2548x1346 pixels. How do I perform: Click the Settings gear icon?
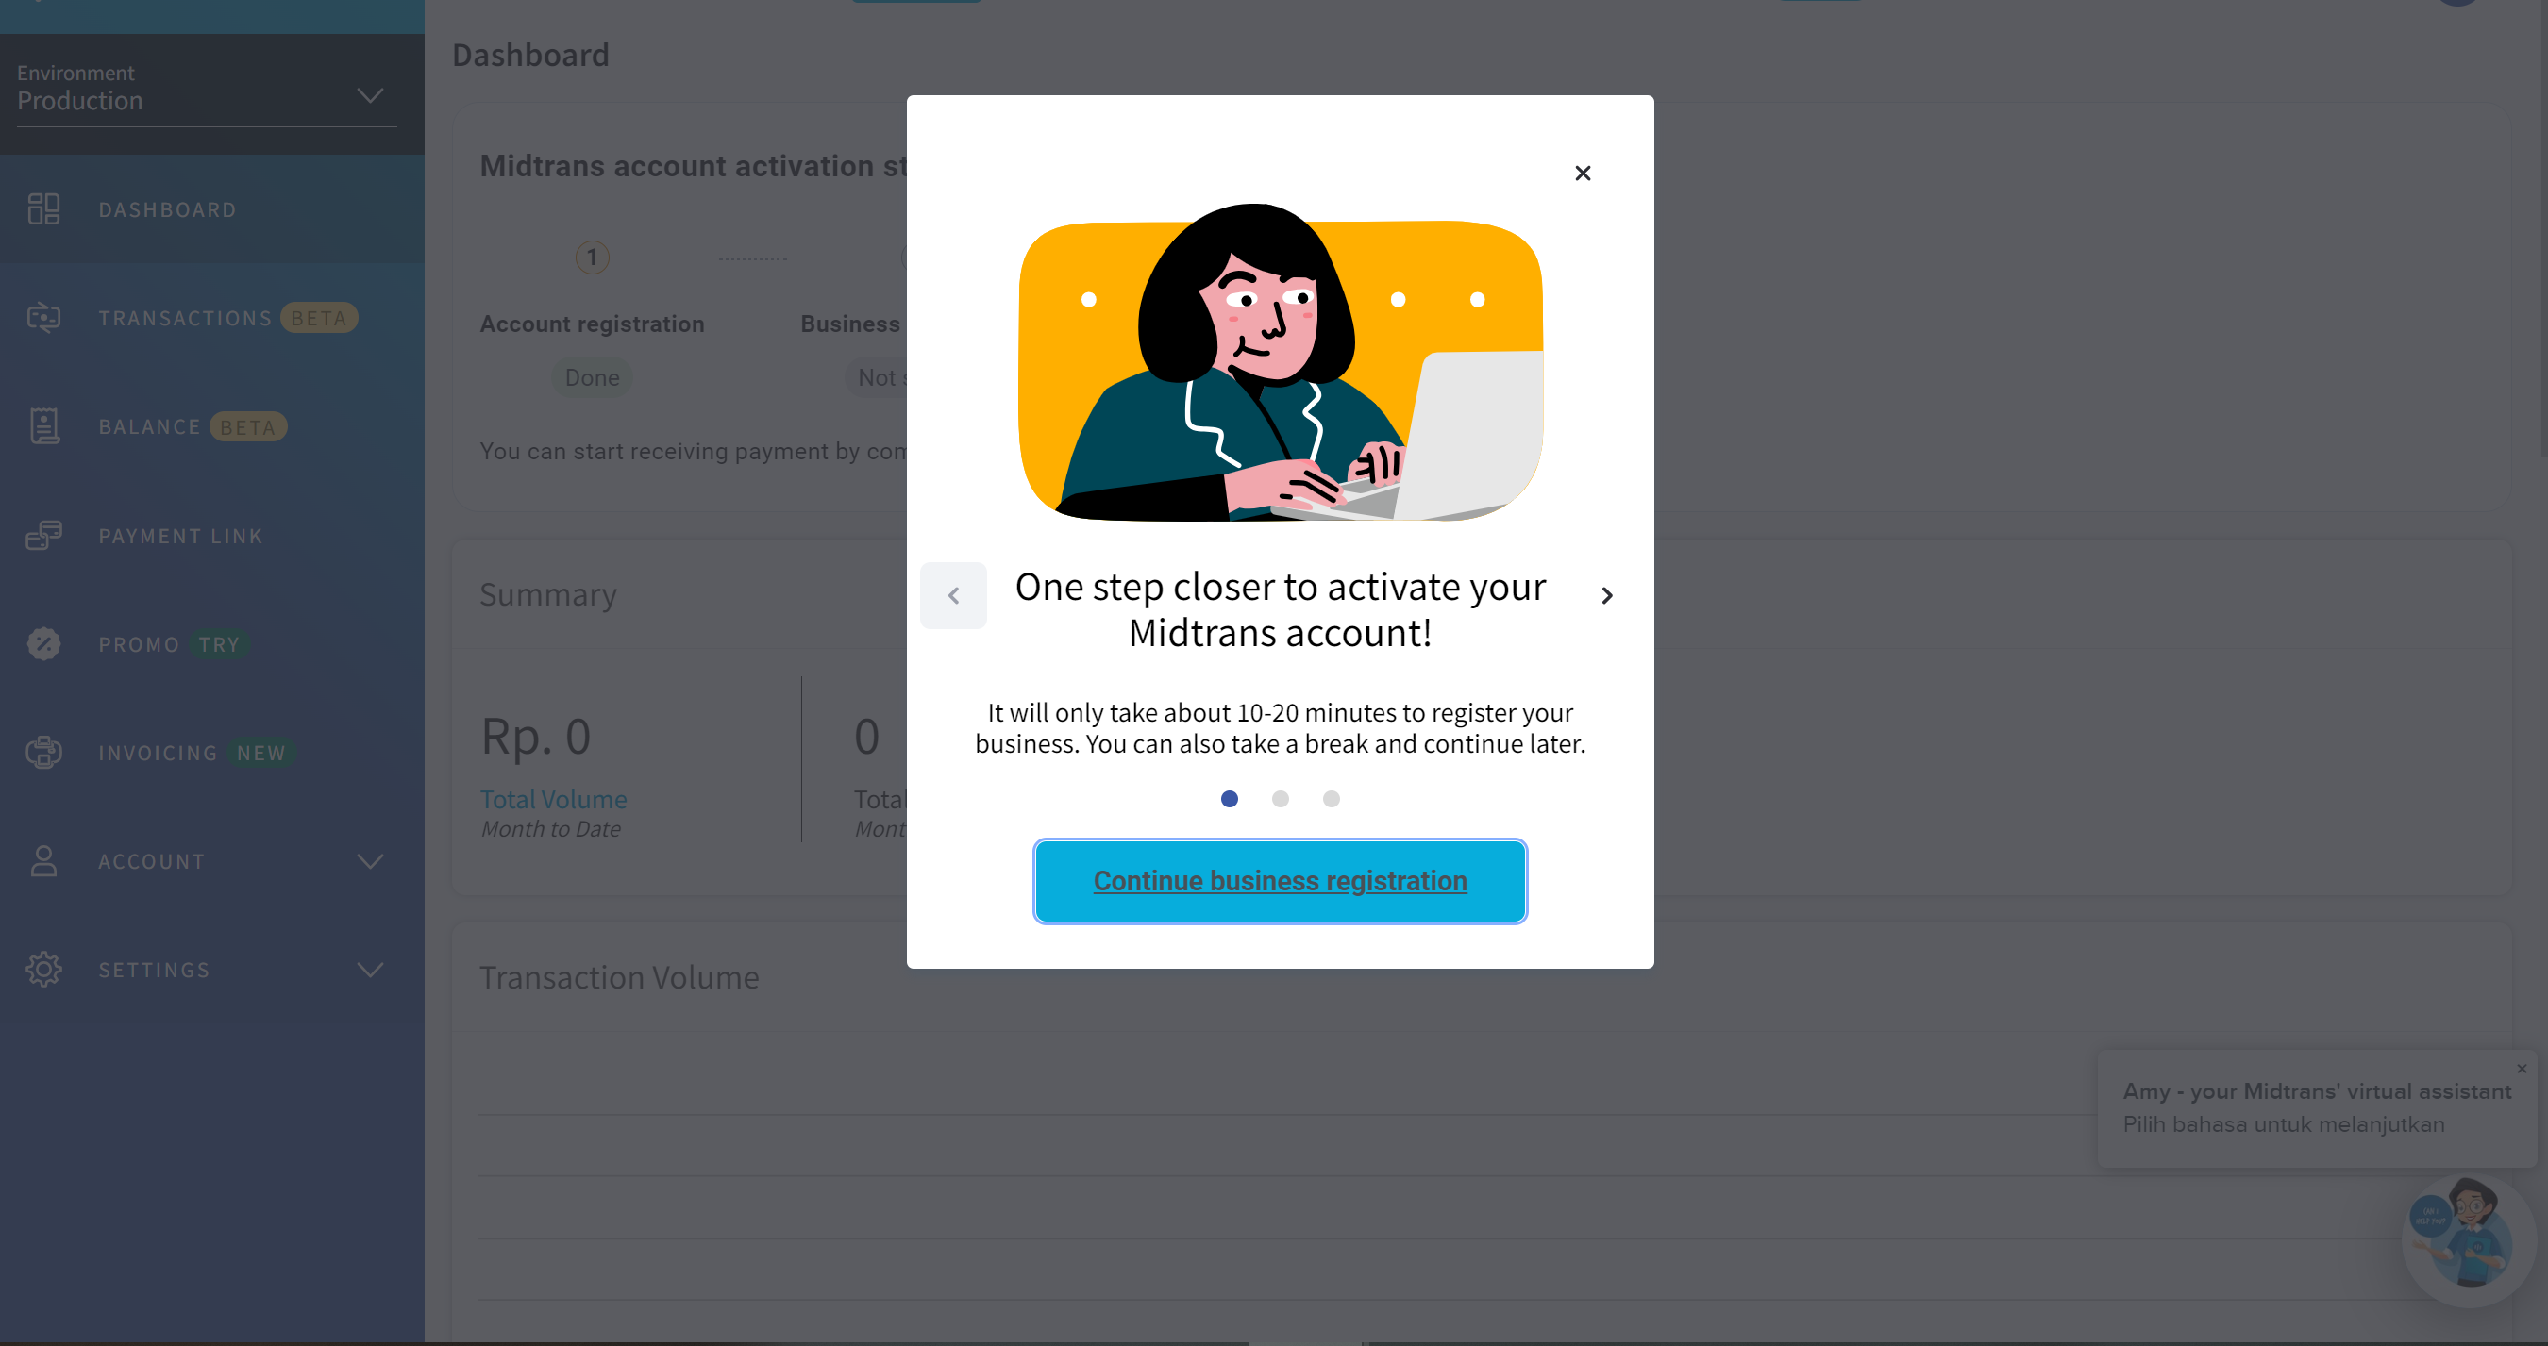[43, 971]
